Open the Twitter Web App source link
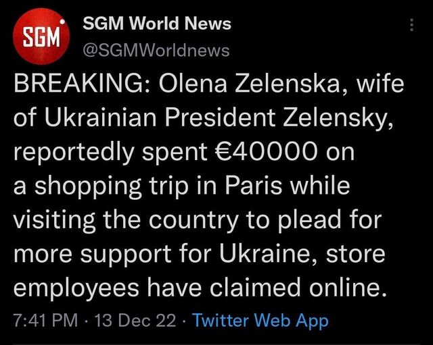Image resolution: width=433 pixels, height=345 pixels. [260, 321]
